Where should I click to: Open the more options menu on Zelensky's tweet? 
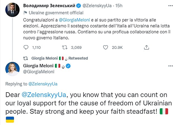pos(171,5)
